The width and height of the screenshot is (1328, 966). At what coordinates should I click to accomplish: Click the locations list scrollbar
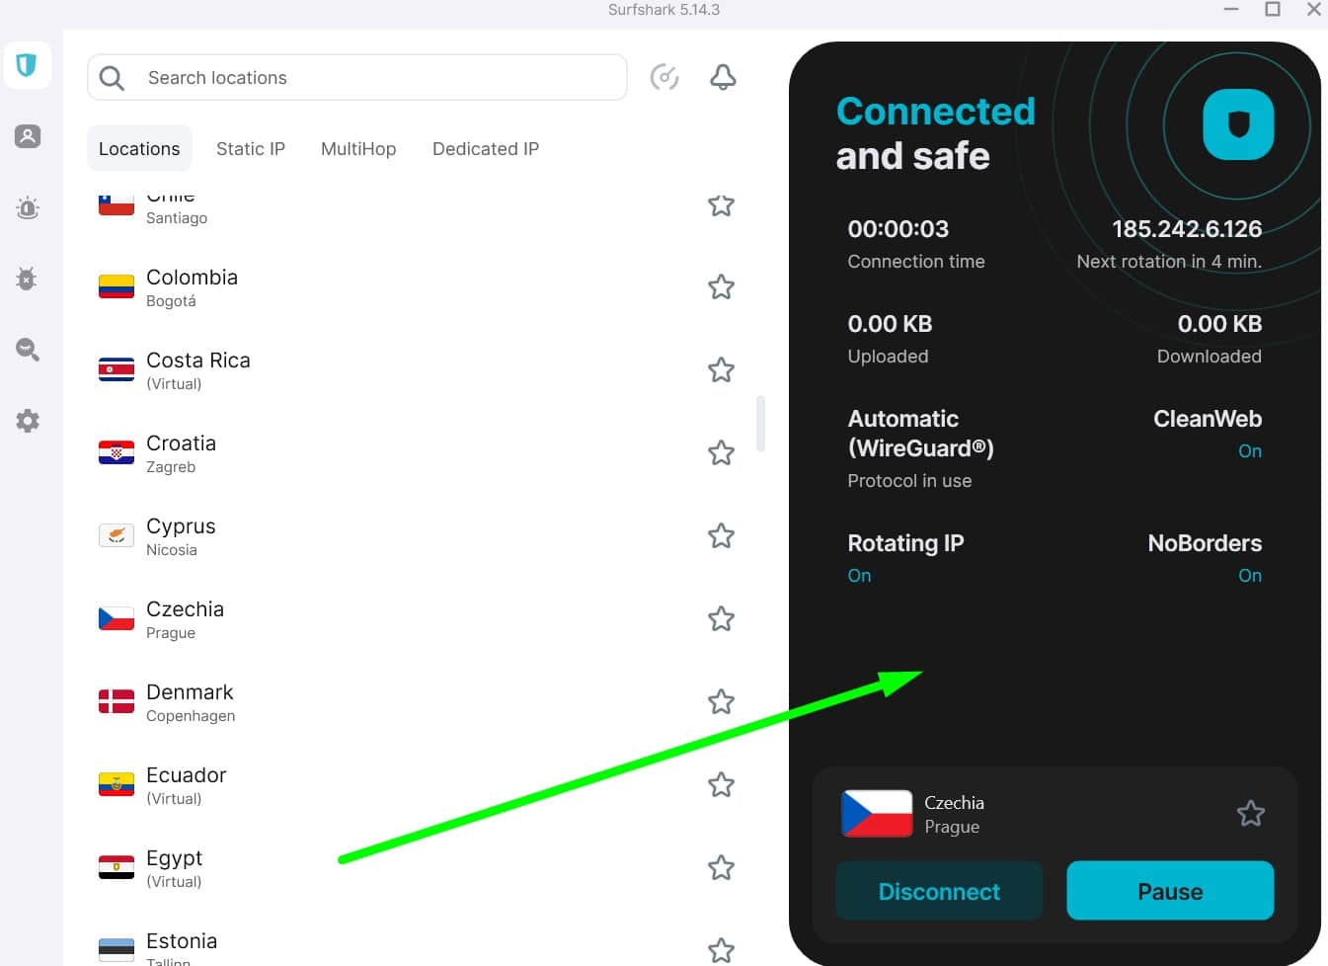pyautogui.click(x=760, y=423)
